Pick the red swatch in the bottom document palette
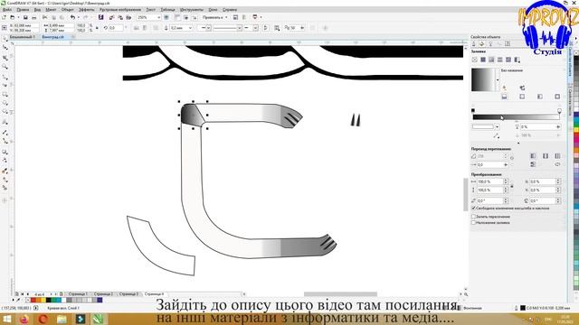Screen dimensions: 579x325 [x=33, y=301]
